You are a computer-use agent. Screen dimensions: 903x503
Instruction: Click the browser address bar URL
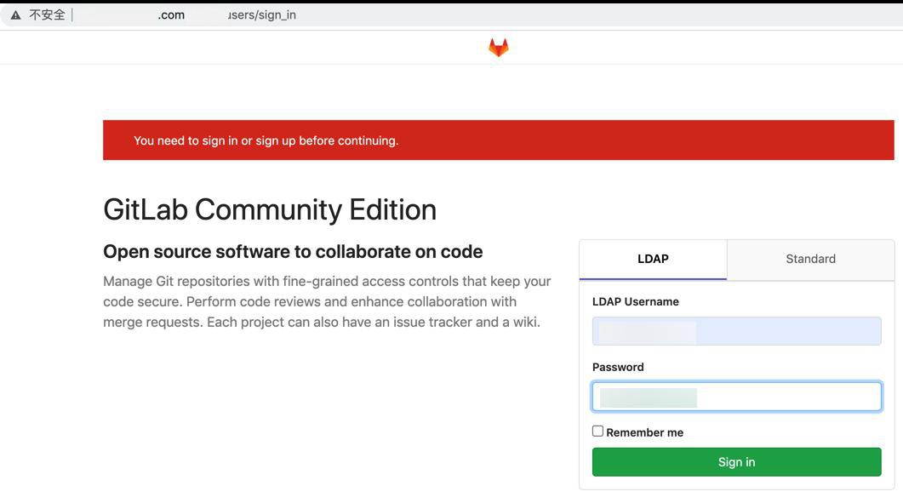coord(170,14)
